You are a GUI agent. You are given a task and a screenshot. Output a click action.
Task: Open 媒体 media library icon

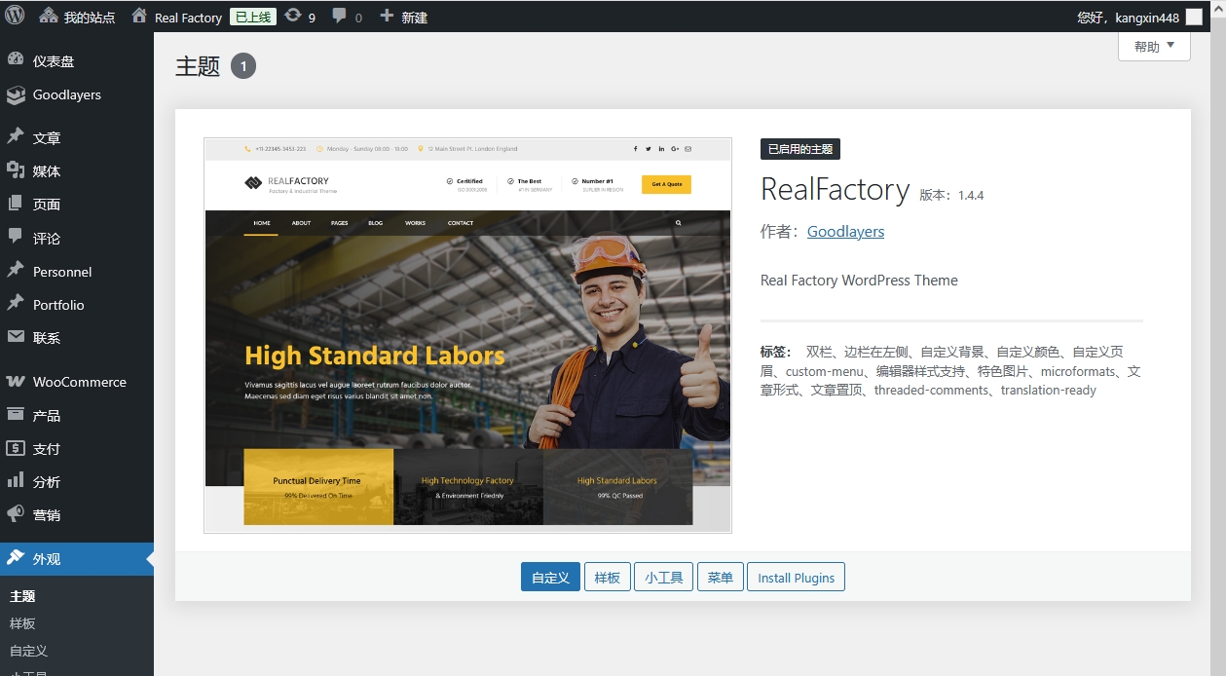pyautogui.click(x=16, y=170)
